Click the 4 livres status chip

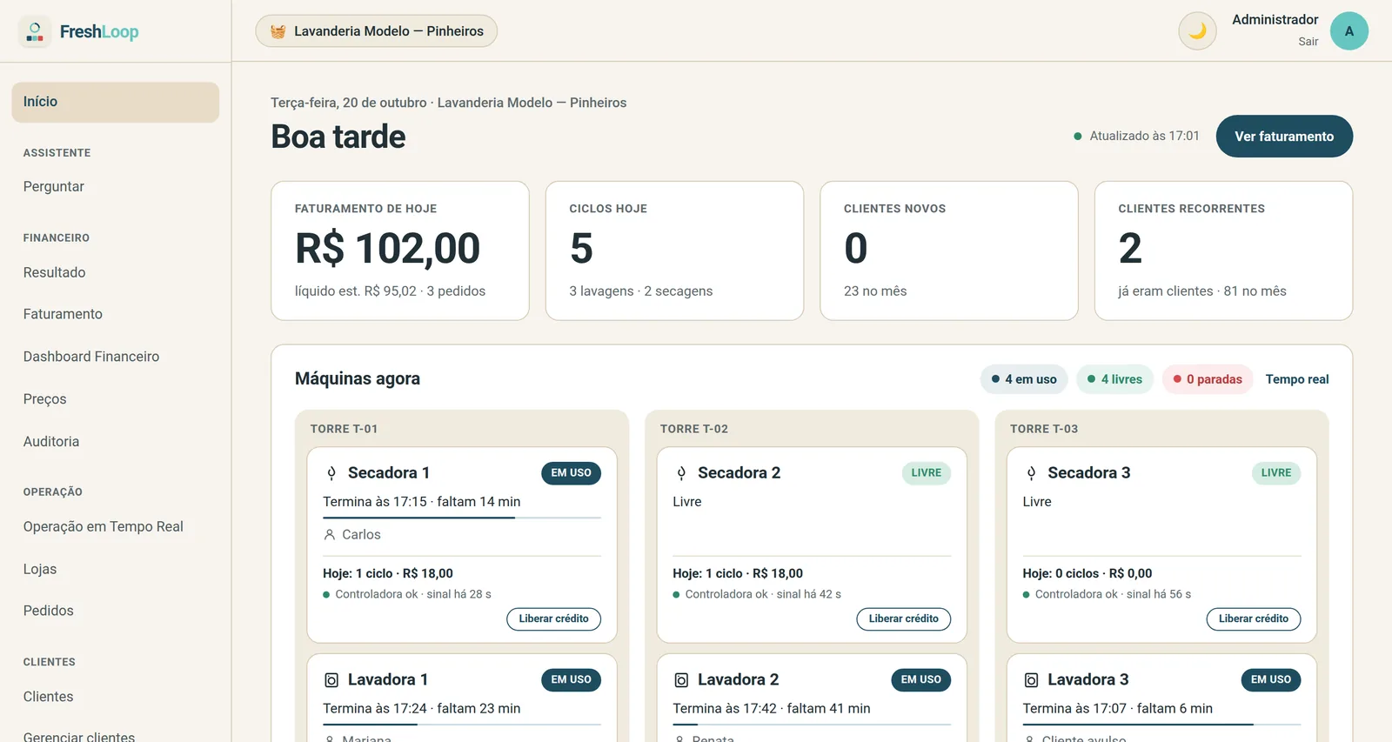click(1114, 379)
